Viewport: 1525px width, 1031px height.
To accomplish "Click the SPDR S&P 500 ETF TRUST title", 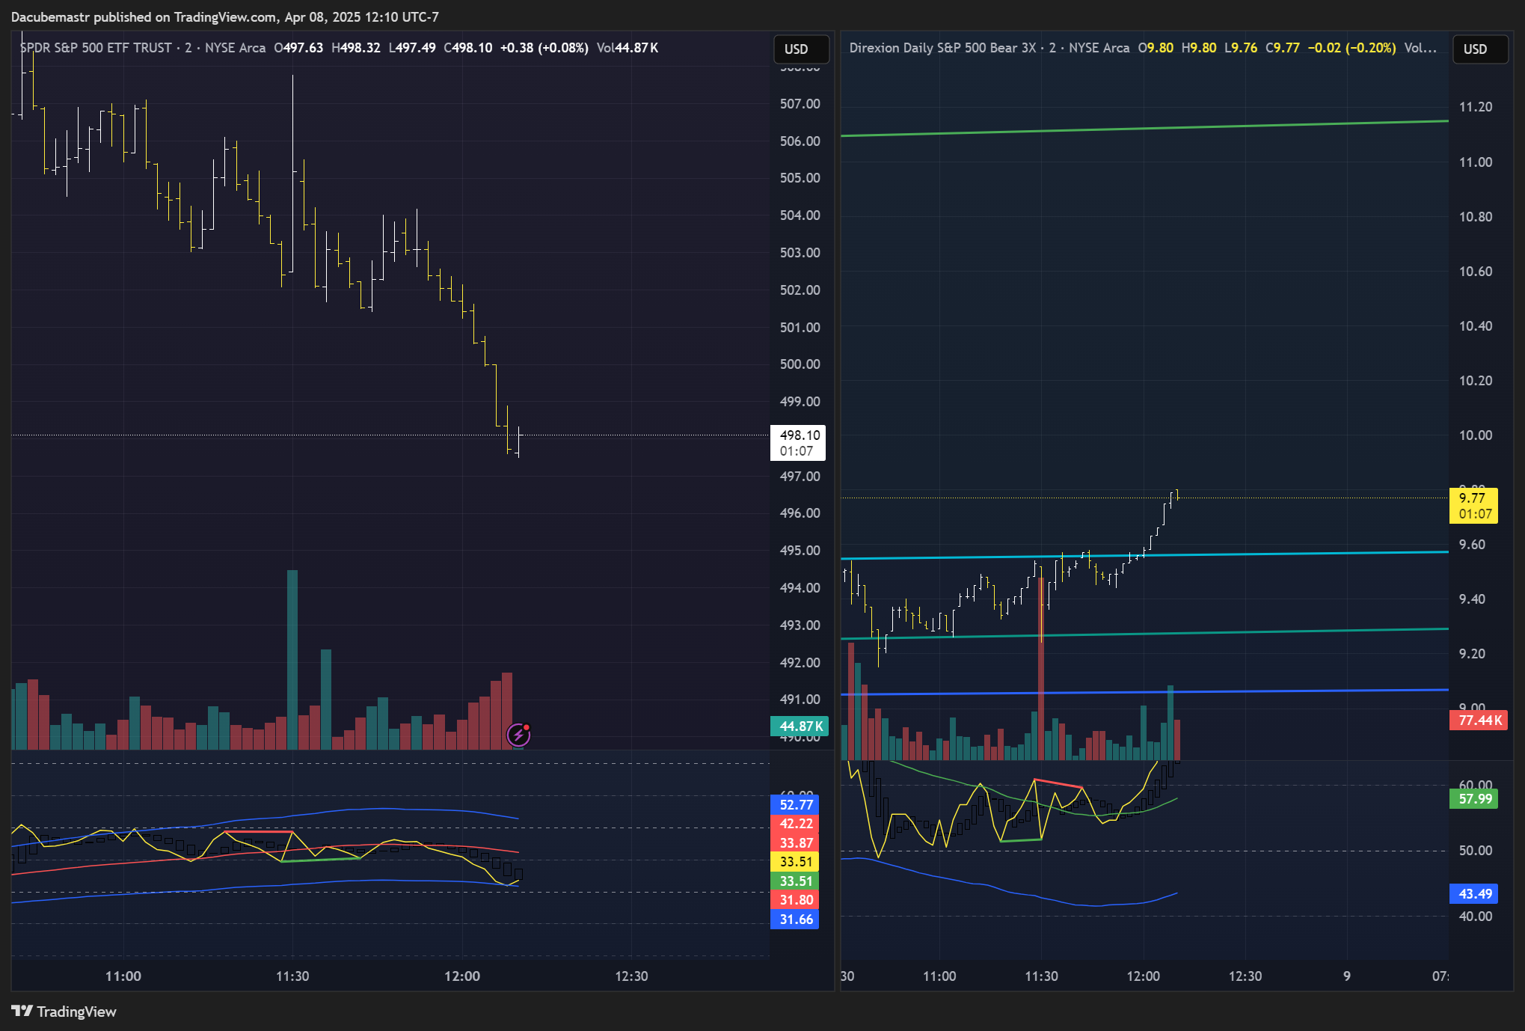I will click(96, 48).
